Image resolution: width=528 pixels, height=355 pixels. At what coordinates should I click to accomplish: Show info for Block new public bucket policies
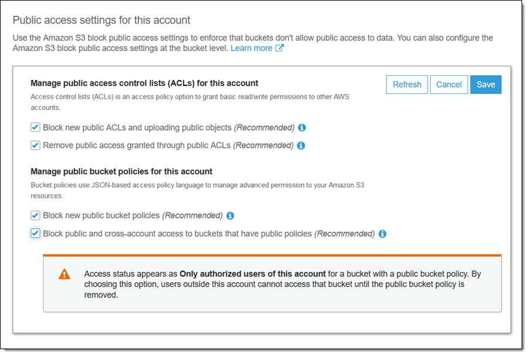[x=231, y=215]
